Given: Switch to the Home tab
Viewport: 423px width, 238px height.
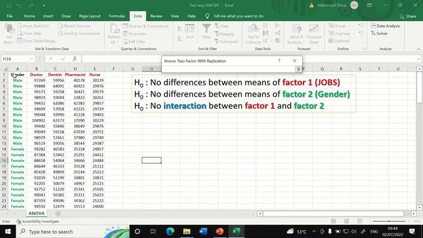Looking at the screenshot, I should point(29,16).
